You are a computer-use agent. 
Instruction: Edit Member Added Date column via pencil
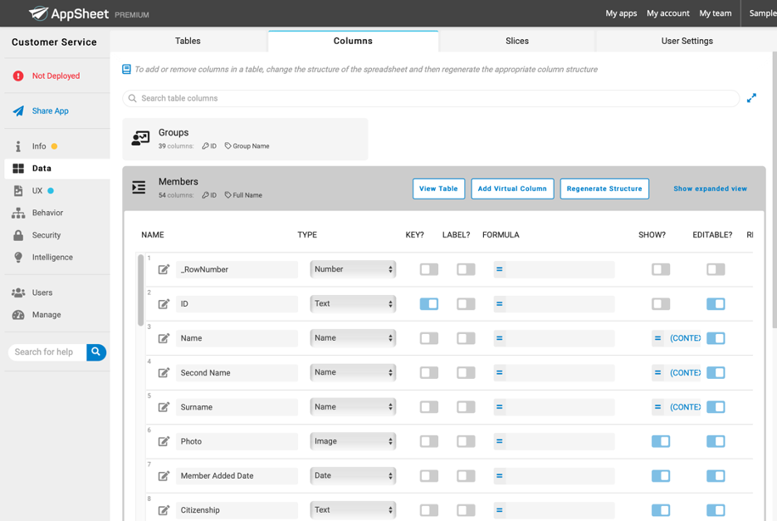pos(164,476)
